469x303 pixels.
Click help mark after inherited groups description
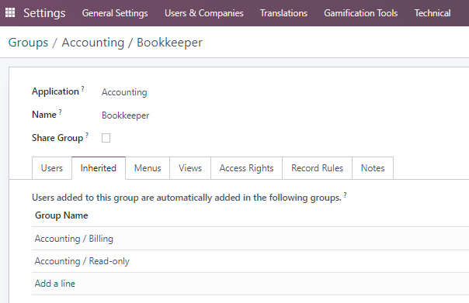[346, 195]
